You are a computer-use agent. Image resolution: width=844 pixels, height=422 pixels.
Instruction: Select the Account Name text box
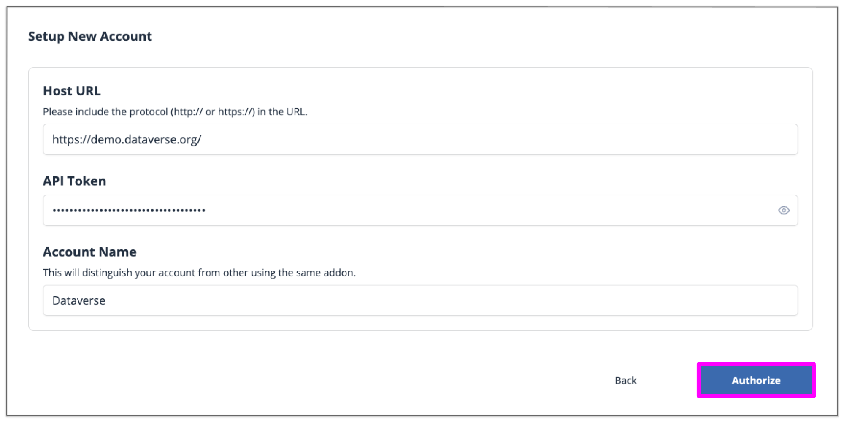420,300
